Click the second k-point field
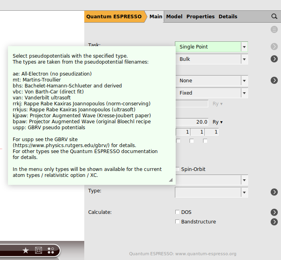Viewport: 281px width, 260px height. [197, 132]
